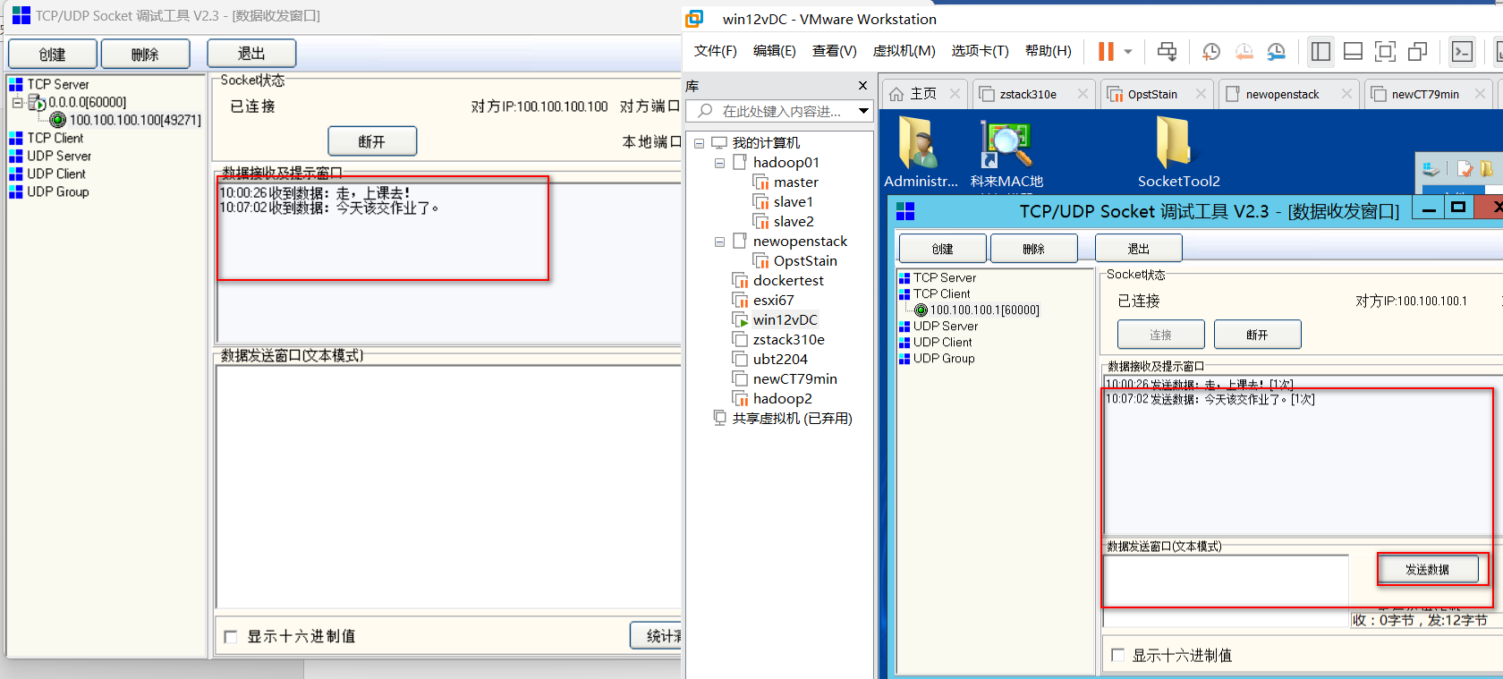Switch to Unity mode via toolbar icon

pyautogui.click(x=1417, y=51)
